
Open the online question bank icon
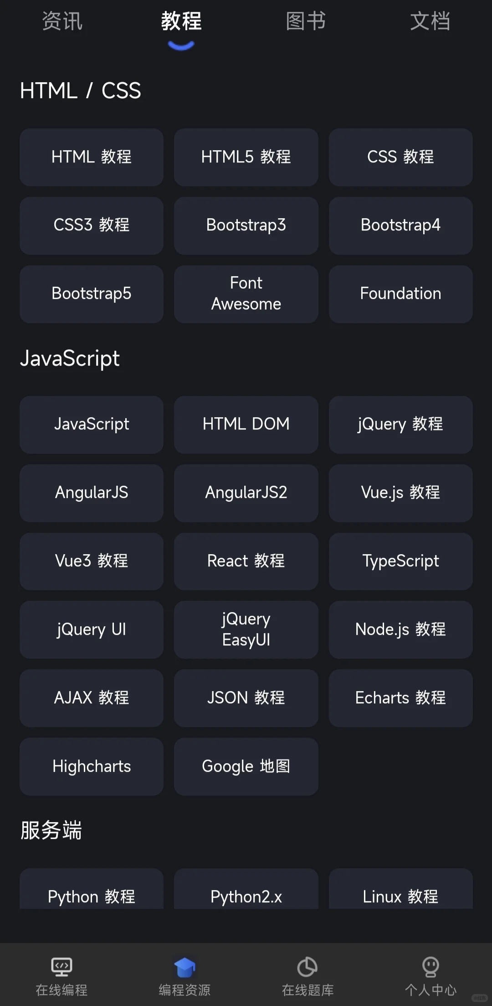(307, 967)
